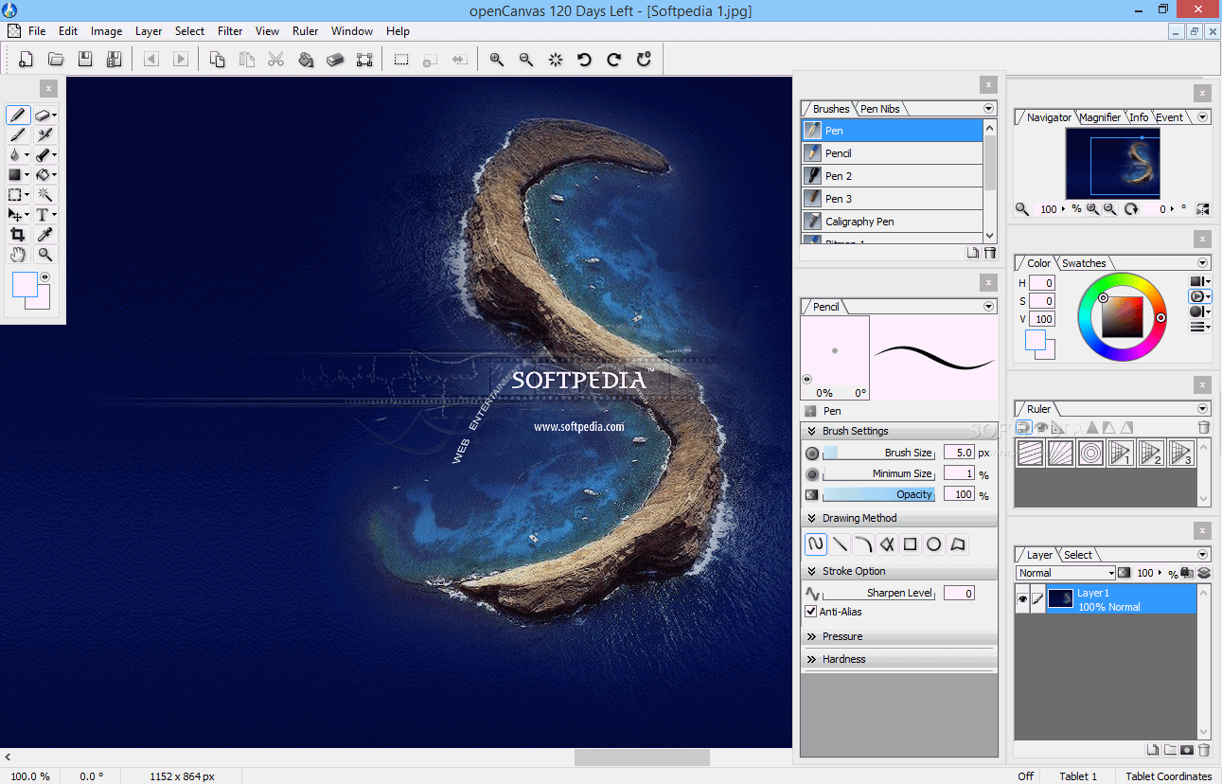Choose the parallel lines ruler
The image size is (1222, 784).
pos(1030,453)
